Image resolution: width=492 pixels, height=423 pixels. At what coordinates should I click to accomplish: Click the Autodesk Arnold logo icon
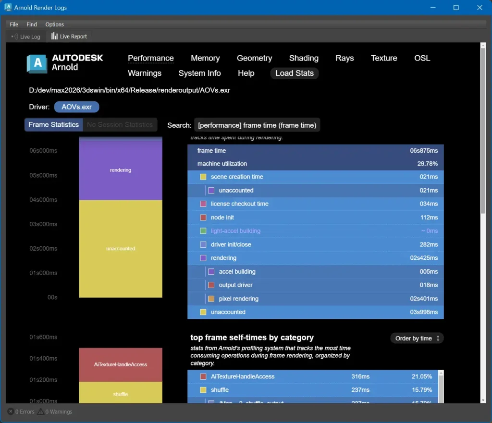click(37, 63)
